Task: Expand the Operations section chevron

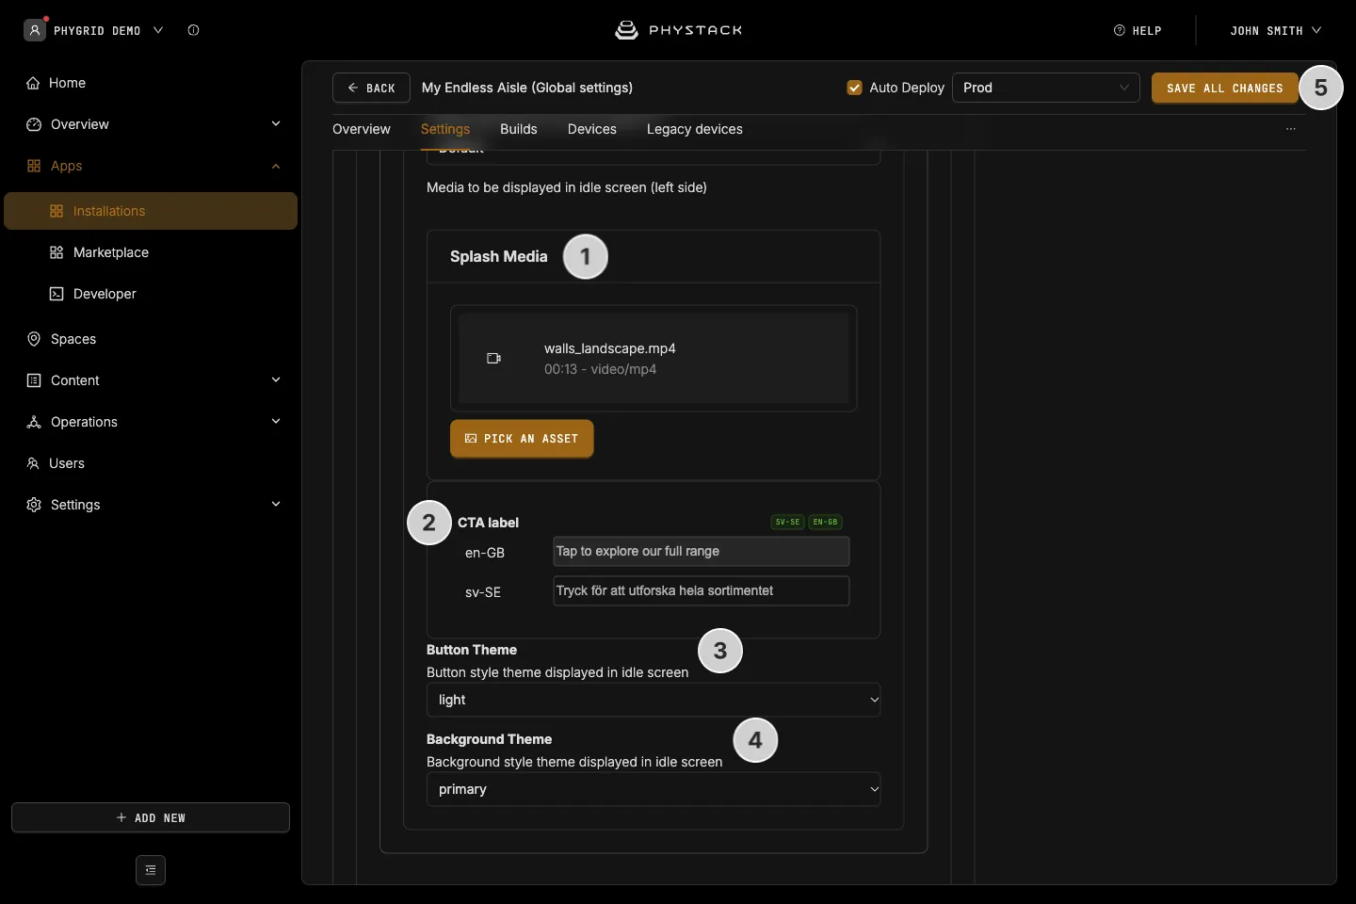Action: 276,422
